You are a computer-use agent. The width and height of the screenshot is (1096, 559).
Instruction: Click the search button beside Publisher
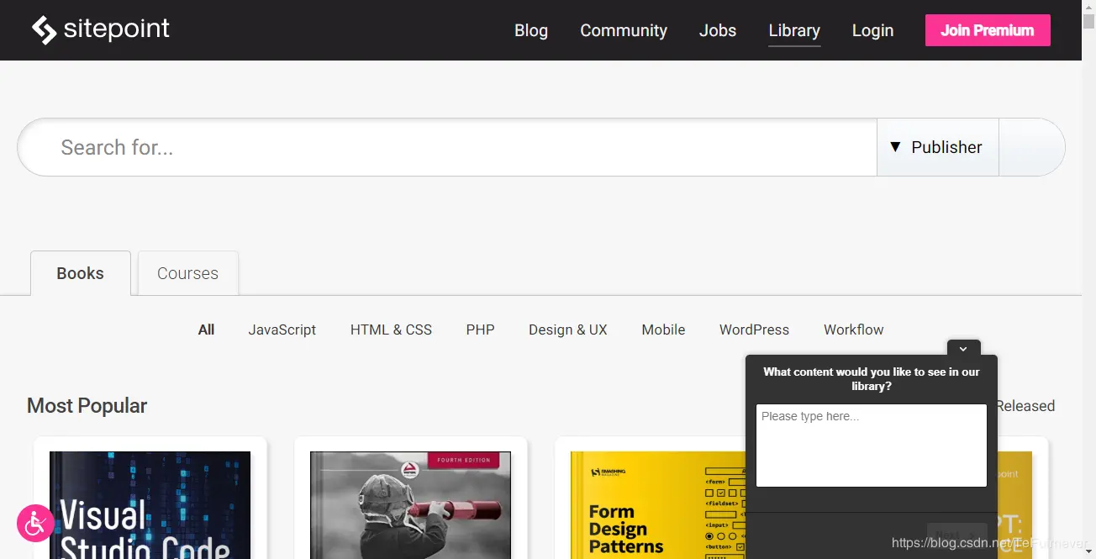[1031, 147]
